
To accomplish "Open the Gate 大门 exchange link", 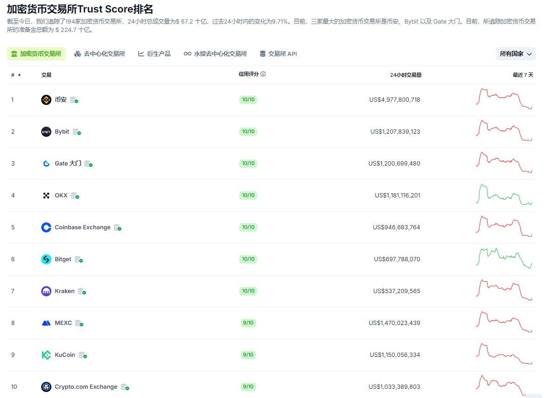I will coord(68,164).
